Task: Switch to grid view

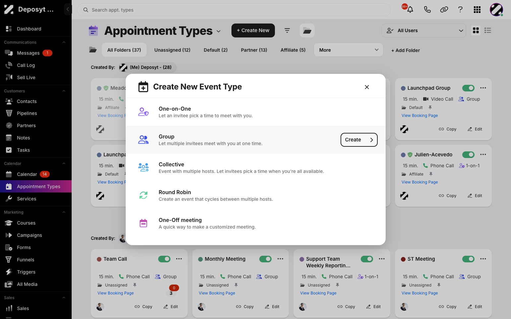Action: [x=476, y=30]
